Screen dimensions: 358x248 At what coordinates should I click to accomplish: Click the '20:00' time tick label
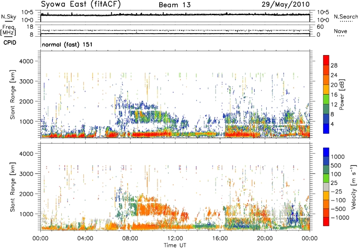(x=264, y=239)
